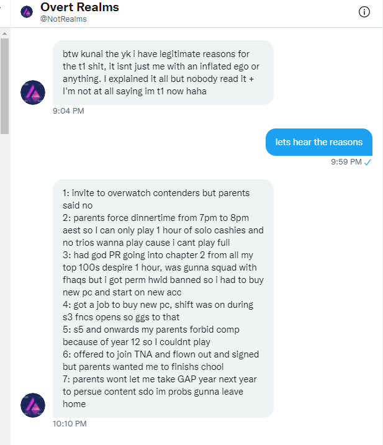Click the blue sent checkmark icon
Viewport: 383px width, 445px height.
click(x=367, y=162)
